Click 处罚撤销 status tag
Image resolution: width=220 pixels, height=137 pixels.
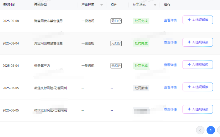pyautogui.click(x=141, y=88)
